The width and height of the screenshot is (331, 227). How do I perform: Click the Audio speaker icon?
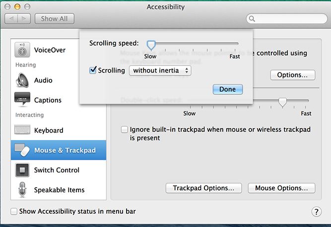pos(22,80)
